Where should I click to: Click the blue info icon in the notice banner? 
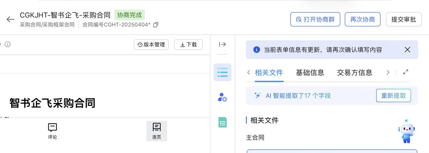tap(257, 50)
